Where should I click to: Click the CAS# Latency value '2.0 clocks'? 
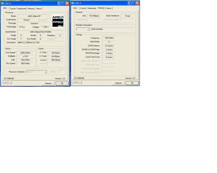[x=109, y=46]
